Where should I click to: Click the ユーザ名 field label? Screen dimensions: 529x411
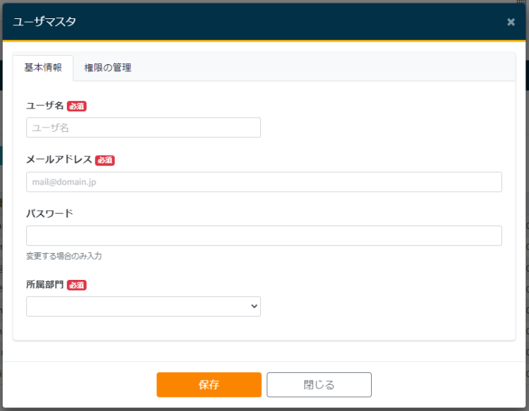coord(44,106)
